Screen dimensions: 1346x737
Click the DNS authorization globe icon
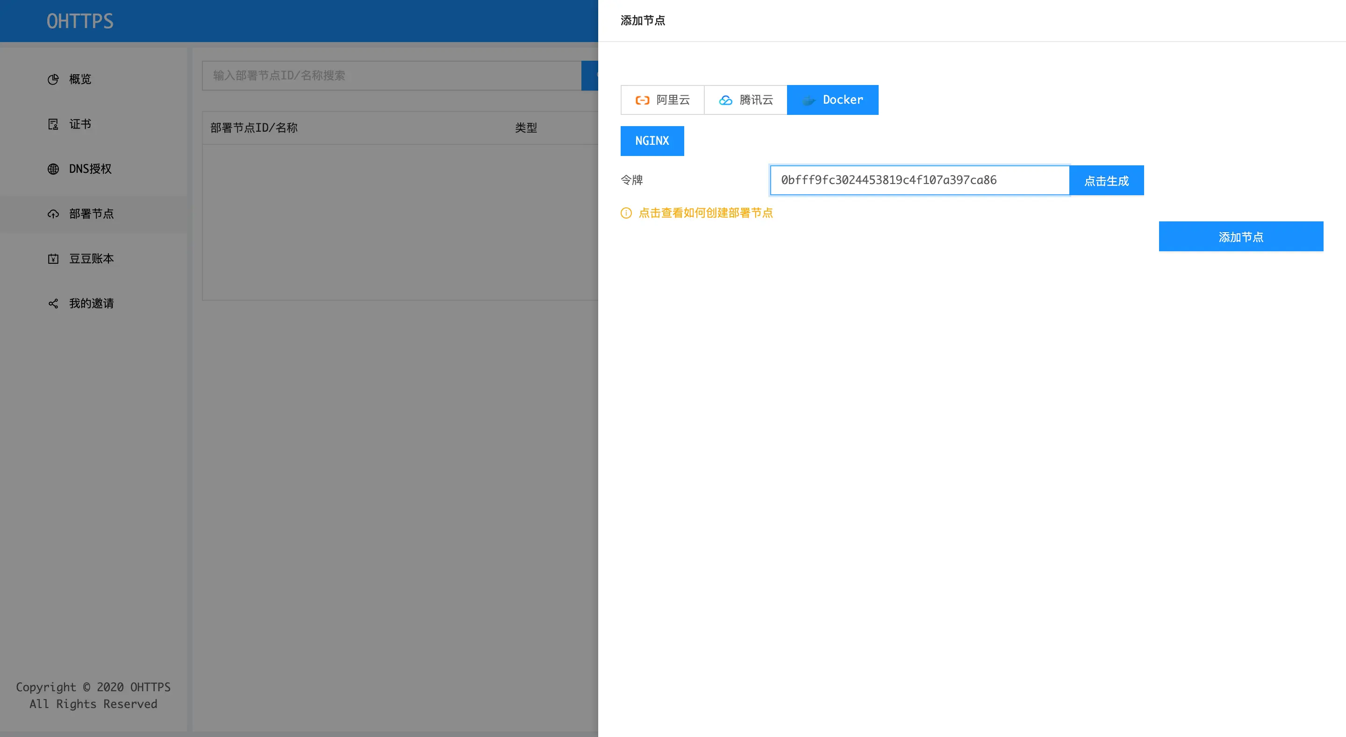[x=53, y=169]
